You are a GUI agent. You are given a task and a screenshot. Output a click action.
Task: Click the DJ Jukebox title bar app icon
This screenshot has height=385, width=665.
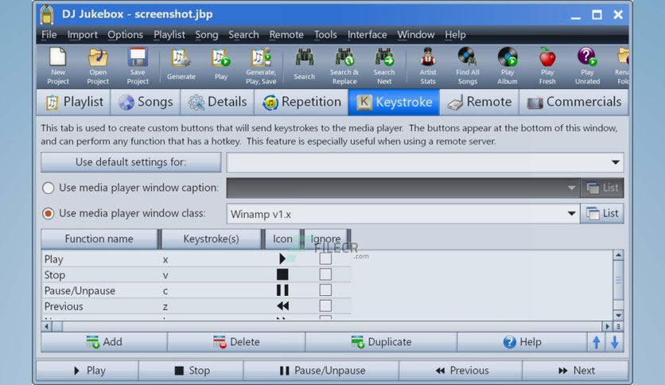47,14
